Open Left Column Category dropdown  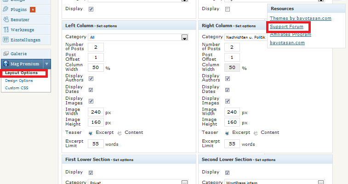tap(184, 37)
